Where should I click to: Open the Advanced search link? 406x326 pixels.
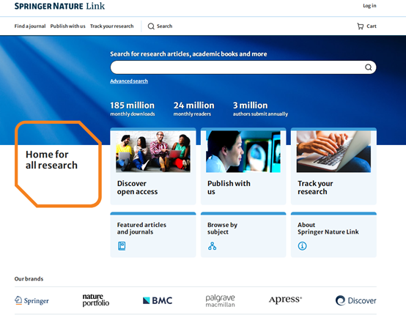(129, 81)
